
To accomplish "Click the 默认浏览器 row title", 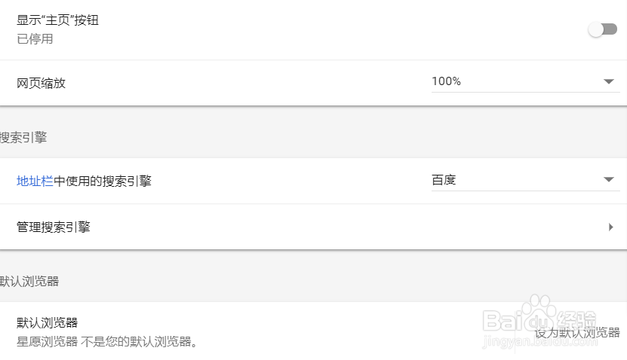I will click(47, 323).
